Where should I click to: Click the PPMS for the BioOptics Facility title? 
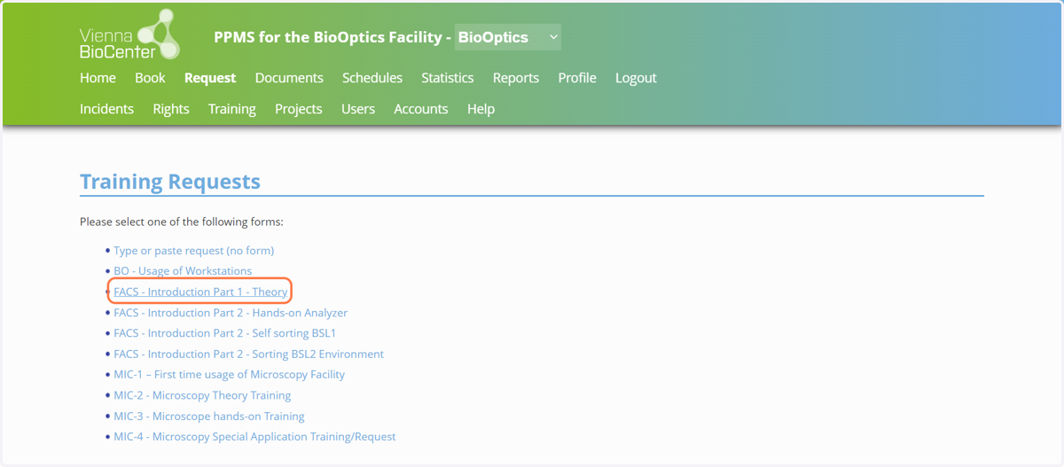[332, 37]
